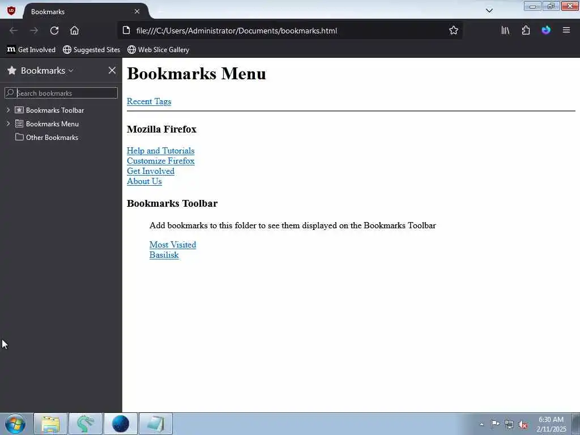Viewport: 580px width, 435px height.
Task: Open the Most Visited link
Action: (173, 245)
